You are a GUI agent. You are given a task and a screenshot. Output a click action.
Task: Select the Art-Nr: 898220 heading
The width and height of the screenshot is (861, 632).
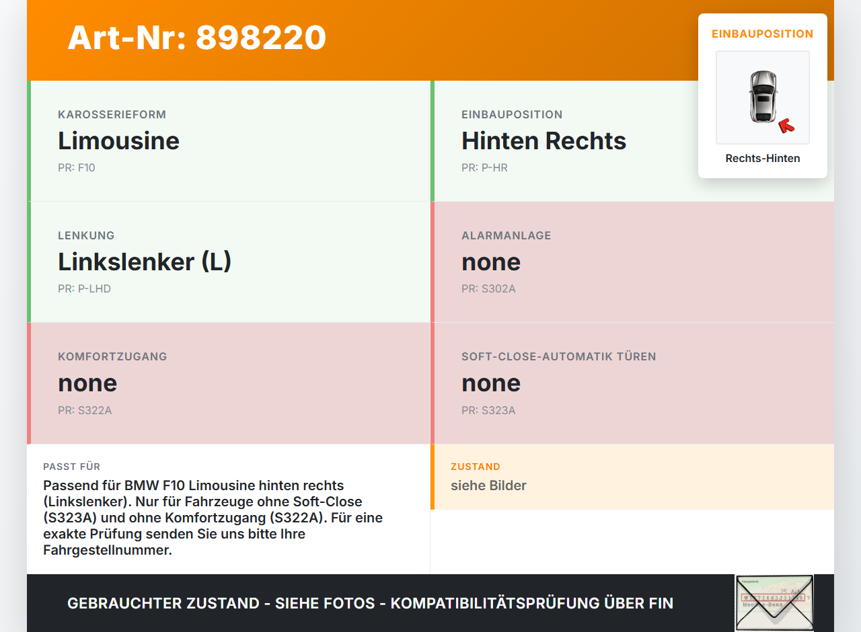click(196, 38)
